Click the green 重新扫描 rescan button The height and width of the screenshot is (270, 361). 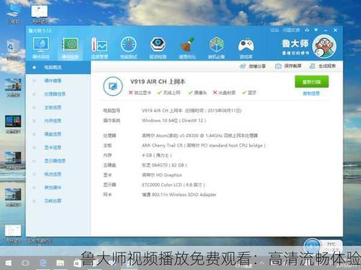[x=312, y=82]
